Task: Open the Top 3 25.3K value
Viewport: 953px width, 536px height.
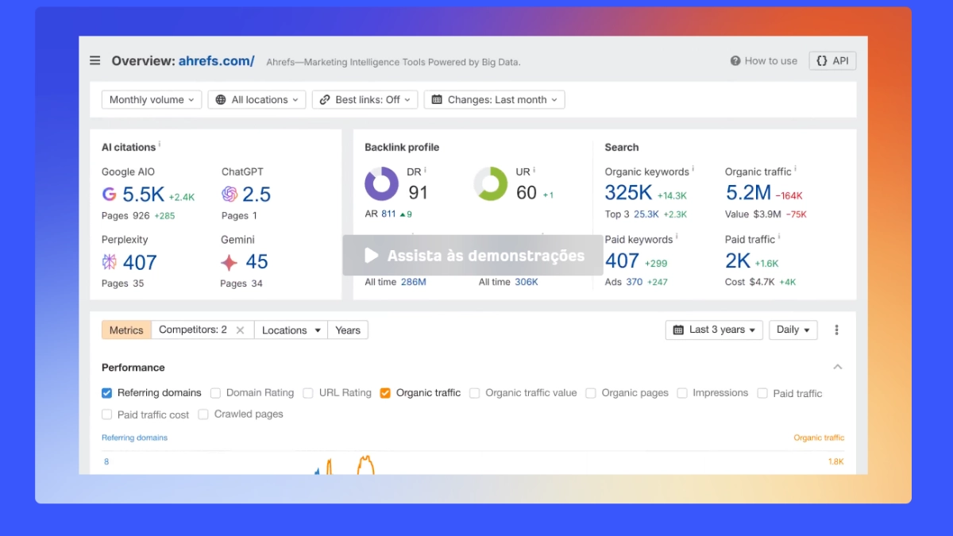Action: click(646, 214)
